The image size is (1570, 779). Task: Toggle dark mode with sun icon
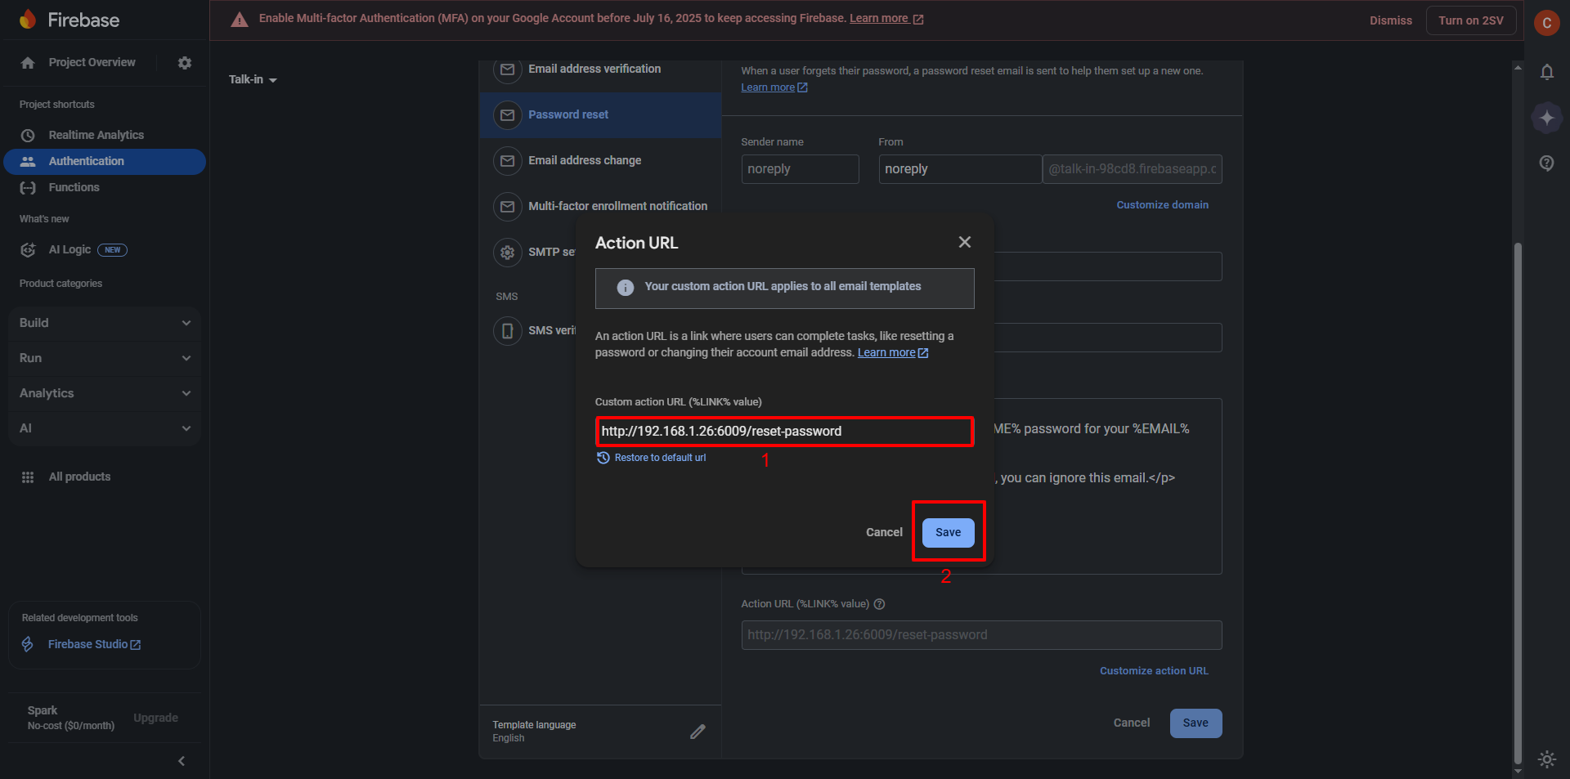click(1546, 759)
